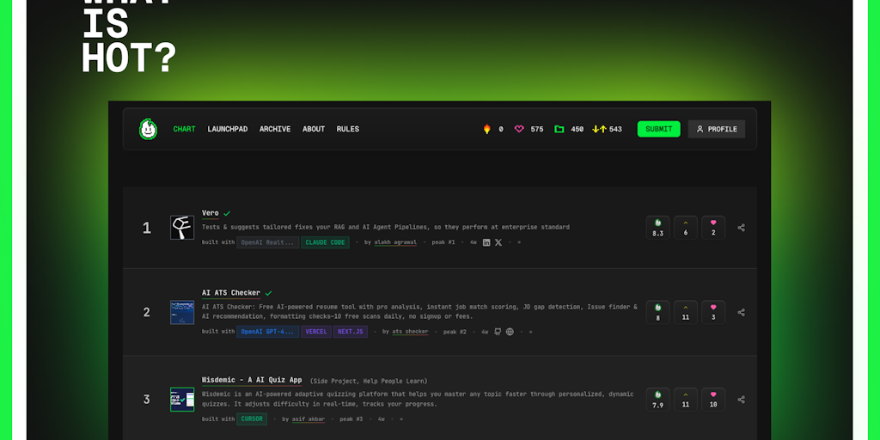Select the NEXT.JS tag

pyautogui.click(x=351, y=332)
